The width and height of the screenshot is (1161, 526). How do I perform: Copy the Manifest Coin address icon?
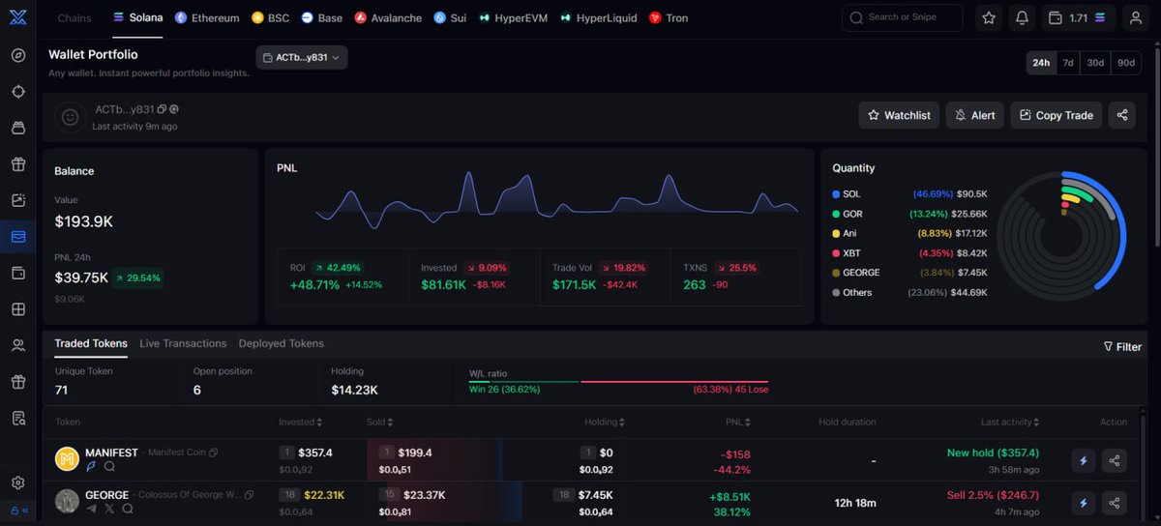click(x=214, y=453)
